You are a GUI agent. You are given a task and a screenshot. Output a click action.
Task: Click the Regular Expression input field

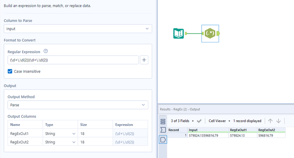tap(73, 60)
